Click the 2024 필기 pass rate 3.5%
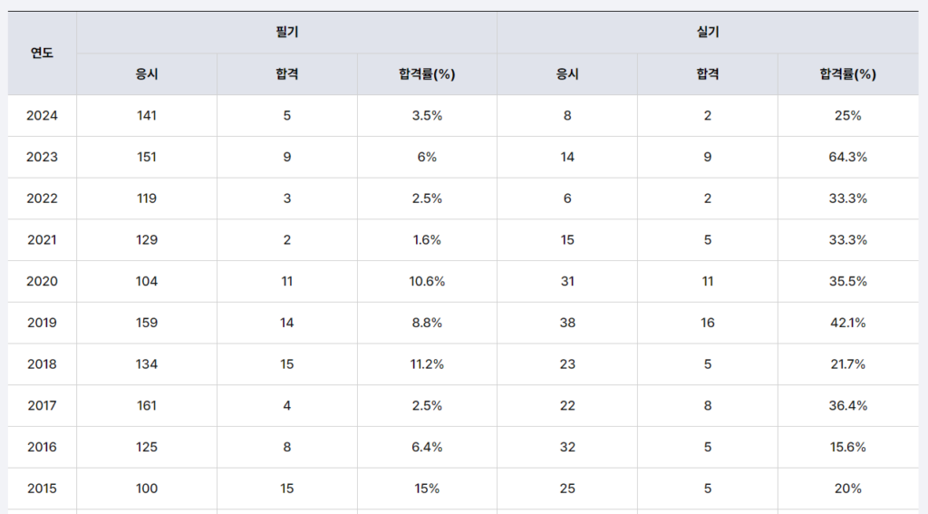This screenshot has height=514, width=928. click(426, 116)
